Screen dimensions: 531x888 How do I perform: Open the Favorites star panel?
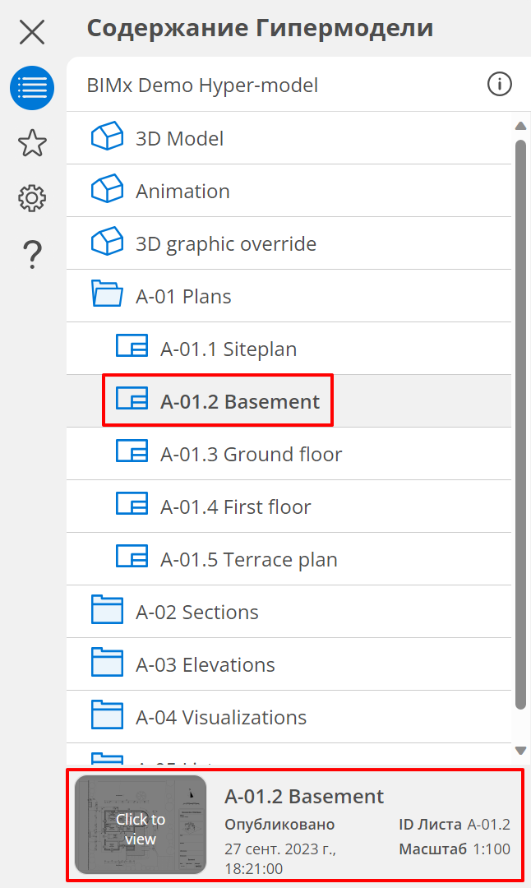click(x=32, y=143)
